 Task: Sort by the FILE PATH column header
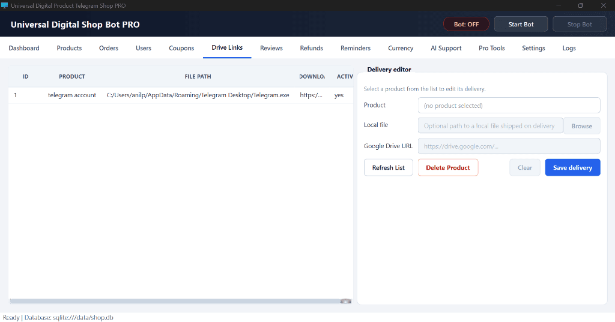[x=198, y=77]
